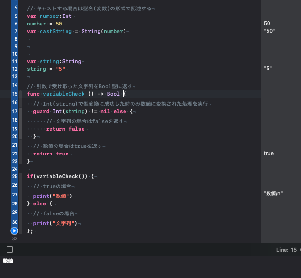Click print("数値") statement on line 27
Image resolution: width=301 pixels, height=278 pixels.
(x=52, y=196)
